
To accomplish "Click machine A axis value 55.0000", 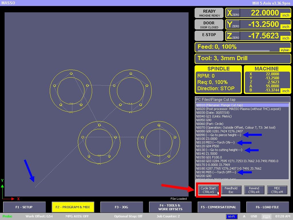I will [272, 86].
